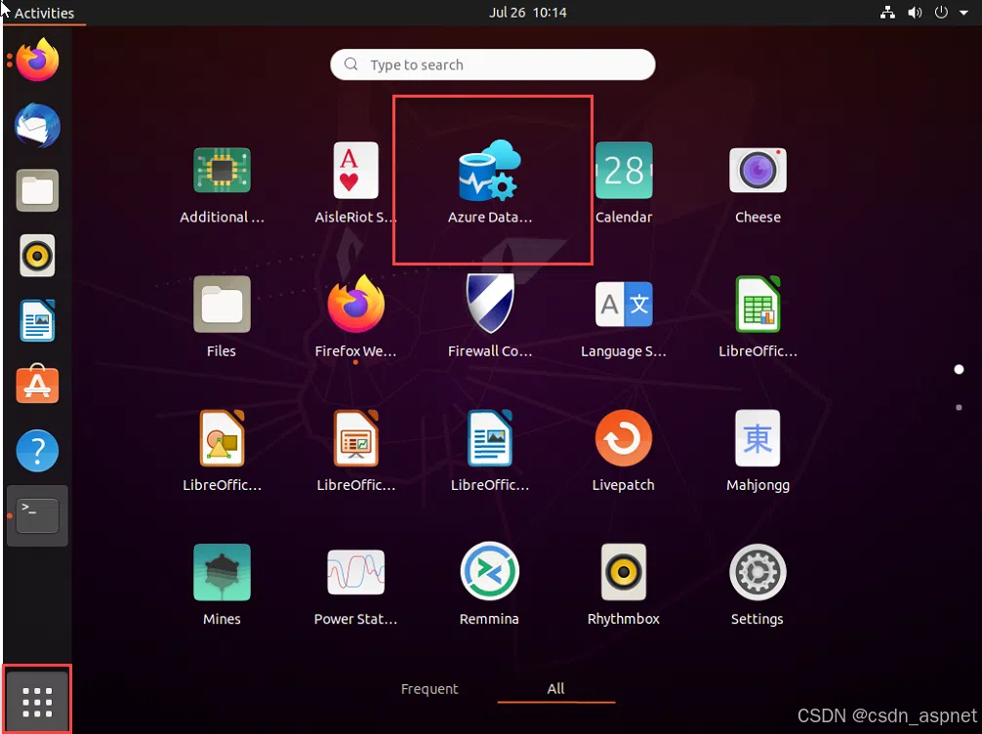Open Thunderbird Mail from the dock

(37, 125)
